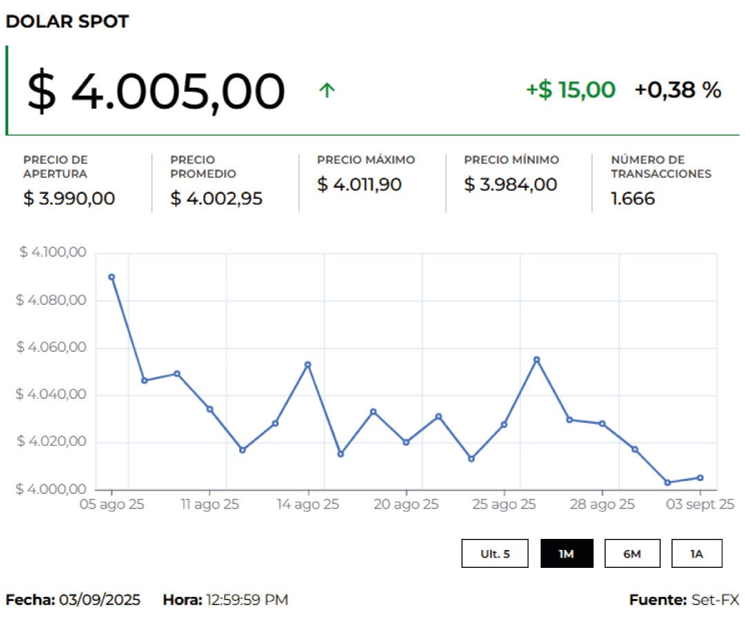Click the first data point at 05 ago 25
745x621 pixels.
[112, 277]
